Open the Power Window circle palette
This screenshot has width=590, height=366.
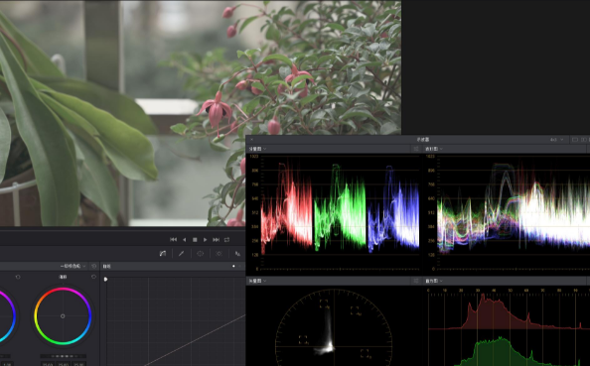201,254
